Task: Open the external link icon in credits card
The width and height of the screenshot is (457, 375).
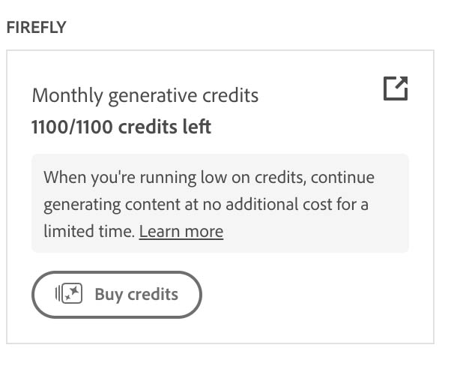Action: (x=396, y=88)
